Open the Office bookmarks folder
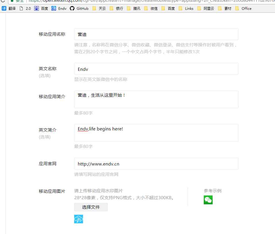 [x=243, y=8]
